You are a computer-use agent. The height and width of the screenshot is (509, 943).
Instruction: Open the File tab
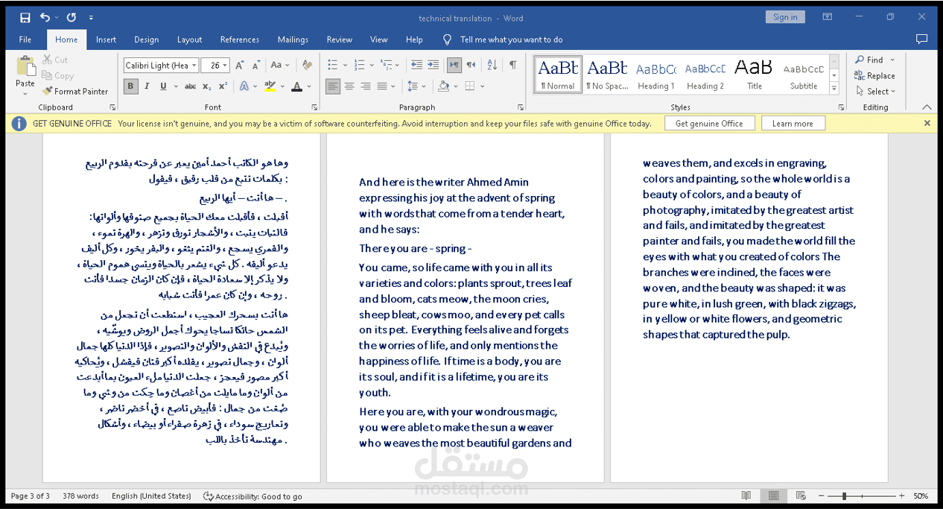click(25, 39)
